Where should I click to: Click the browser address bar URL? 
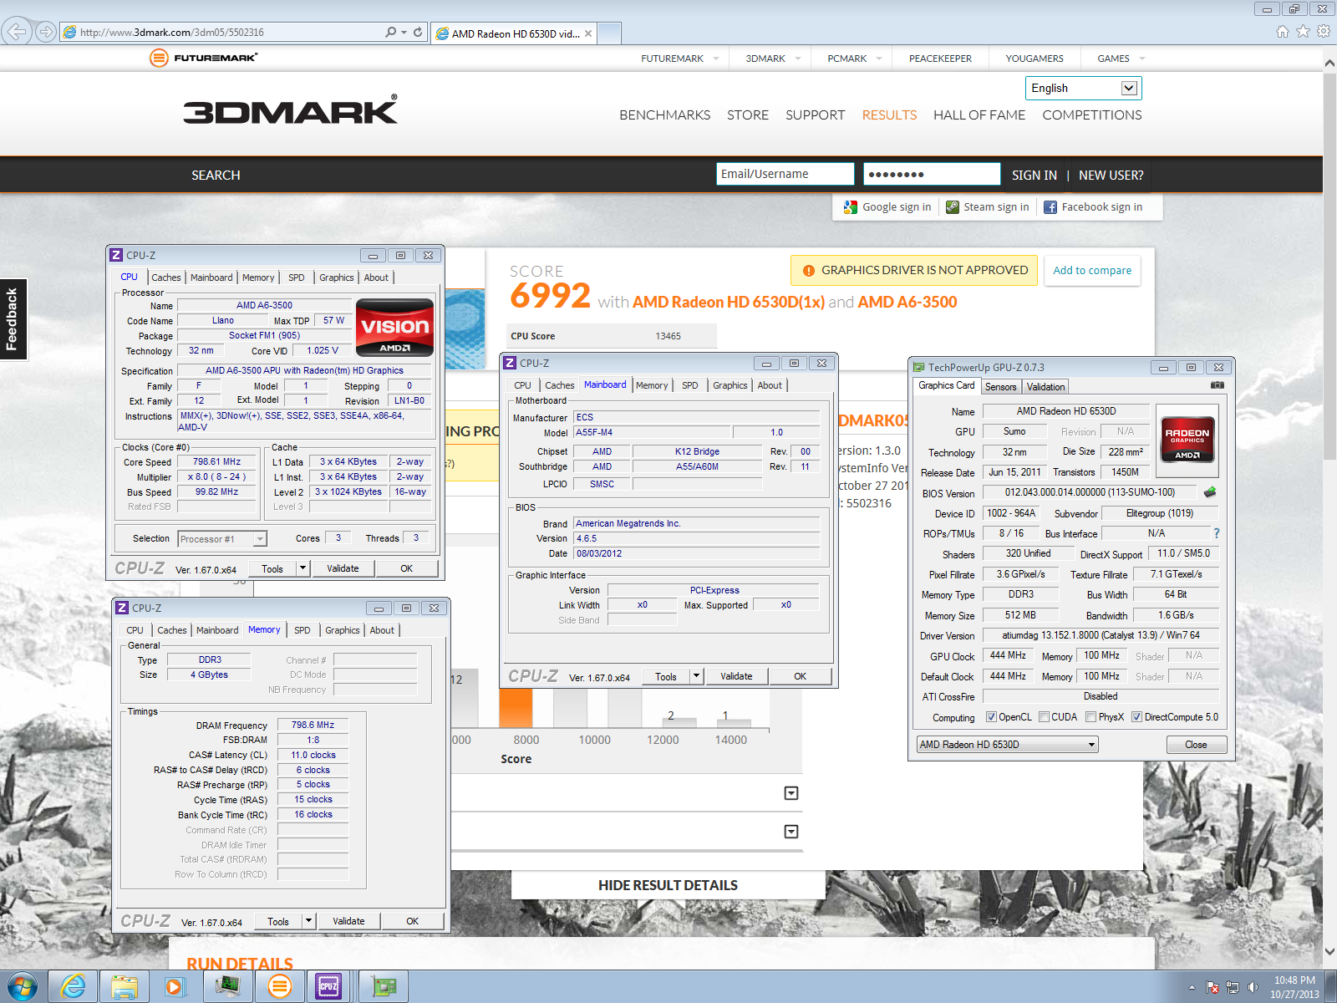(171, 33)
